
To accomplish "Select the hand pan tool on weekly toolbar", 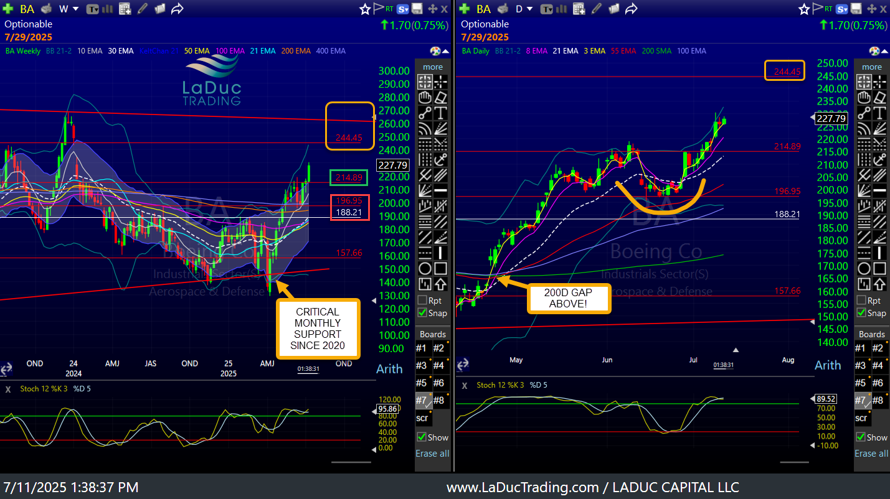I will [425, 97].
